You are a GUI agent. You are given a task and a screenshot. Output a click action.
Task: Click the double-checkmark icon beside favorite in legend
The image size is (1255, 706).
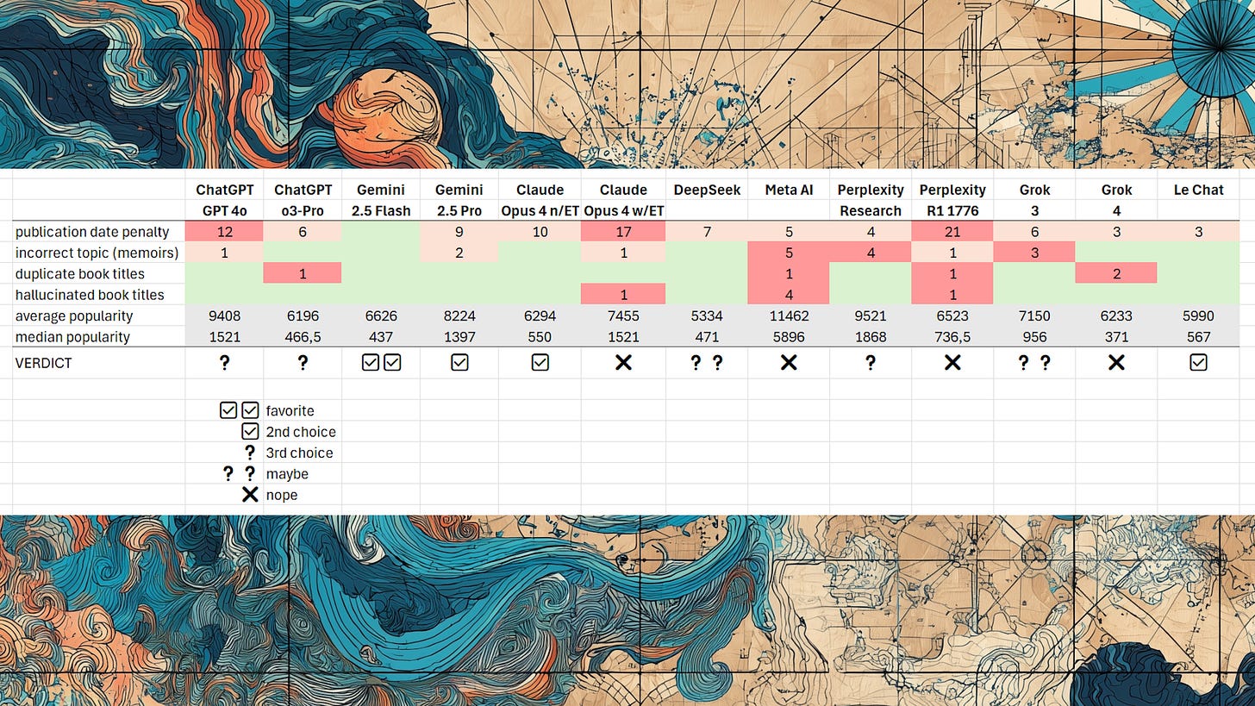point(240,410)
